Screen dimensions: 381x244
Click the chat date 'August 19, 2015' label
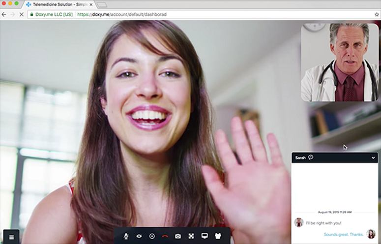coord(335,212)
